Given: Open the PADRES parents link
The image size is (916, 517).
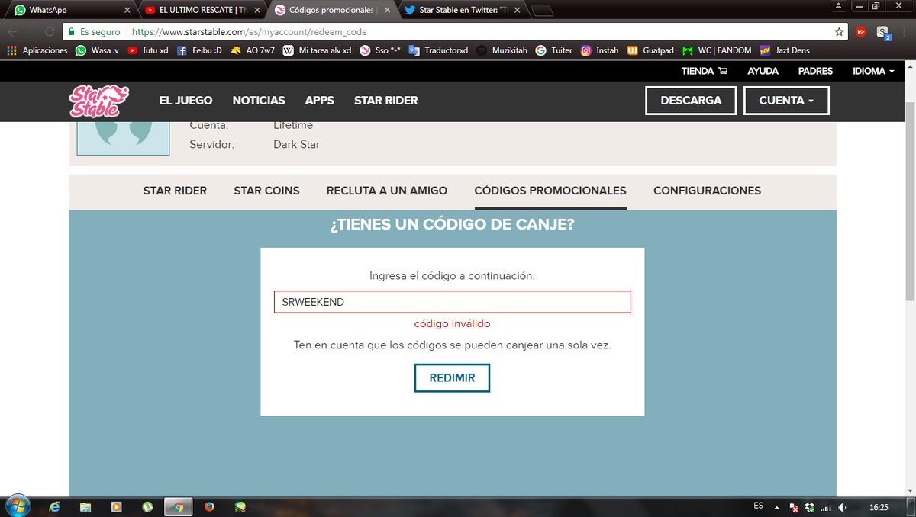Looking at the screenshot, I should (815, 71).
